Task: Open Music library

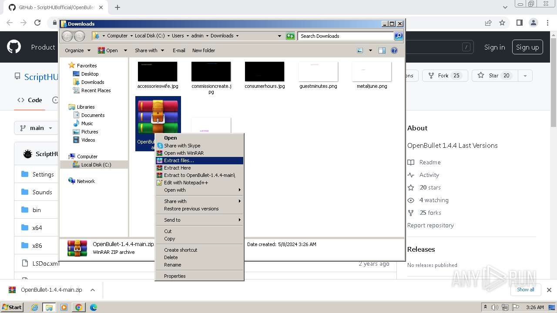Action: (87, 123)
